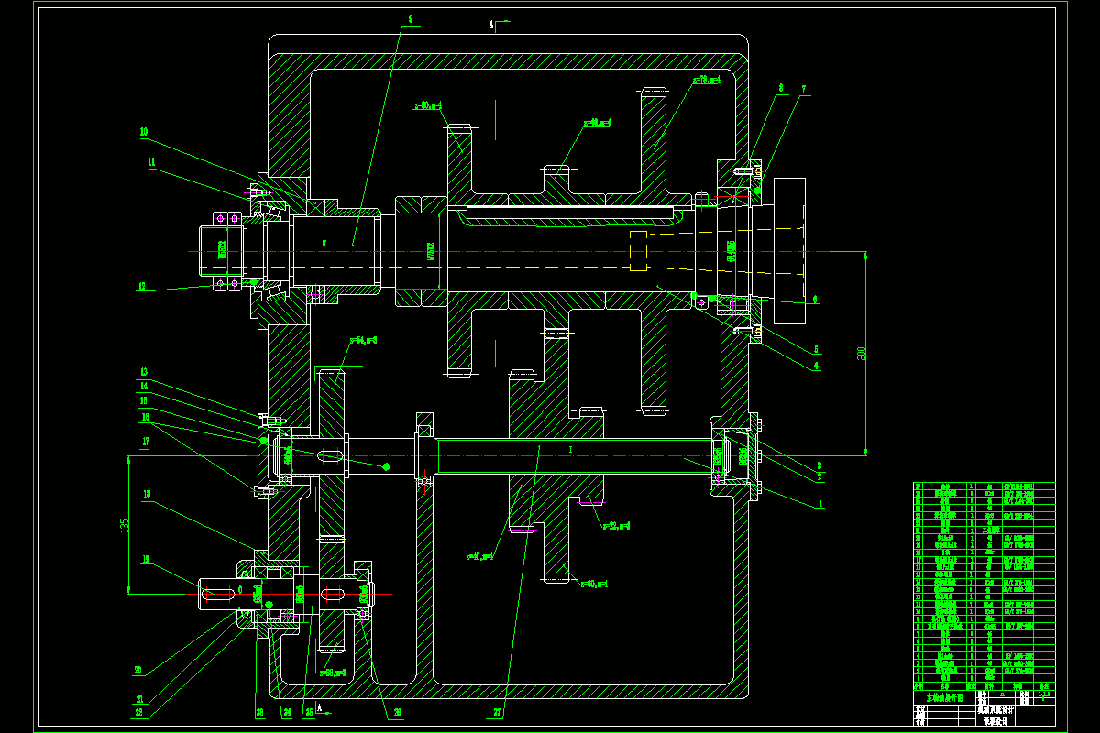The height and width of the screenshot is (733, 1100).
Task: Click part balloon number 27
Action: [x=498, y=711]
